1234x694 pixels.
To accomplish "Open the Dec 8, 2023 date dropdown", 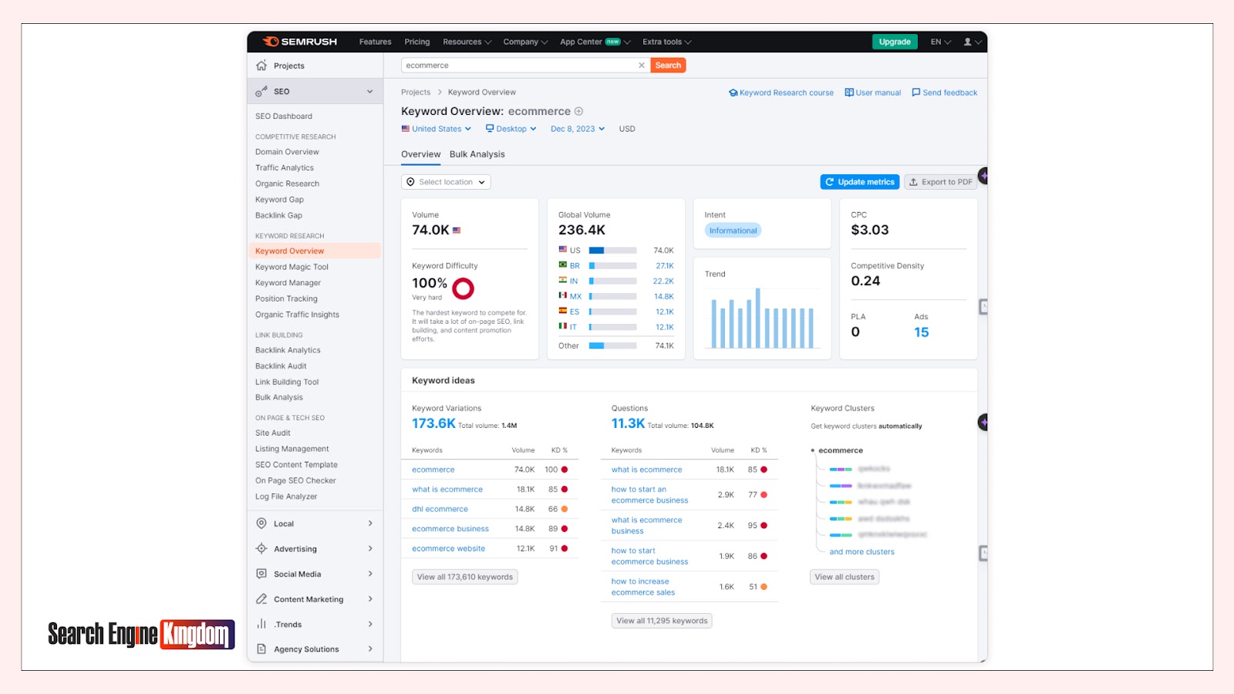I will (578, 129).
